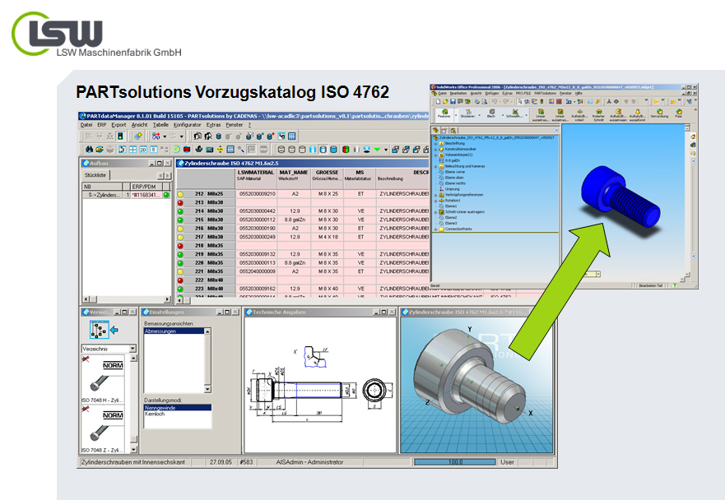This screenshot has height=500, width=725.
Task: Select Kernloch in Darstellungsmodi list
Action: point(155,414)
